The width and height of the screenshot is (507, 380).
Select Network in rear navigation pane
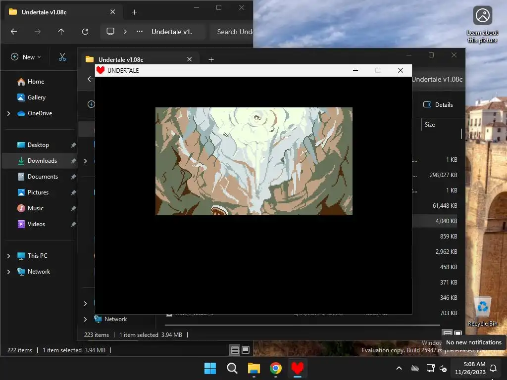point(39,272)
